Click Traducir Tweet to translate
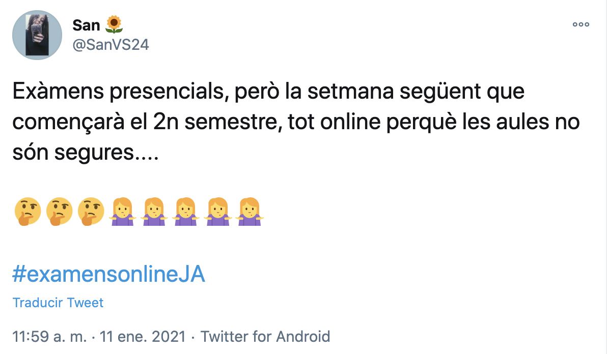 [x=58, y=303]
